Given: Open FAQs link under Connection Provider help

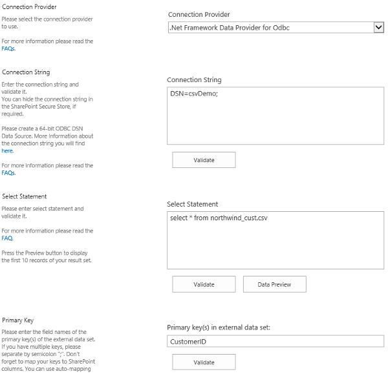Looking at the screenshot, I should click(9, 48).
